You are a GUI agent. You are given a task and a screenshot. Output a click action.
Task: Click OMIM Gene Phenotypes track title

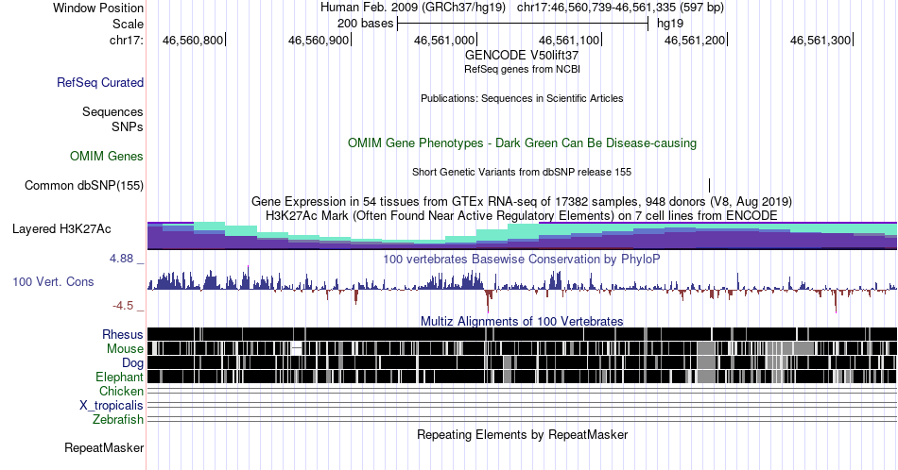pyautogui.click(x=523, y=143)
